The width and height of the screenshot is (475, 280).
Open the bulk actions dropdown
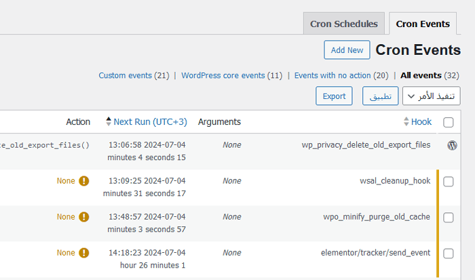pos(432,96)
